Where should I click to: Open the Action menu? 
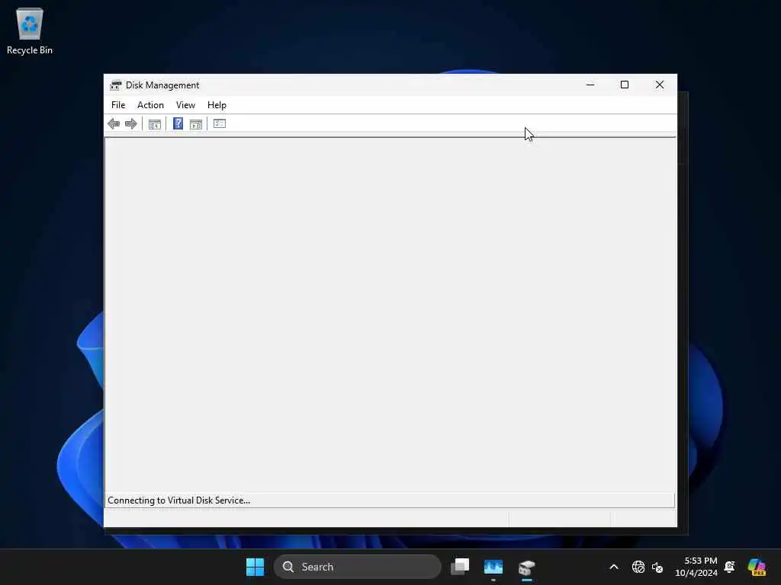pyautogui.click(x=150, y=105)
